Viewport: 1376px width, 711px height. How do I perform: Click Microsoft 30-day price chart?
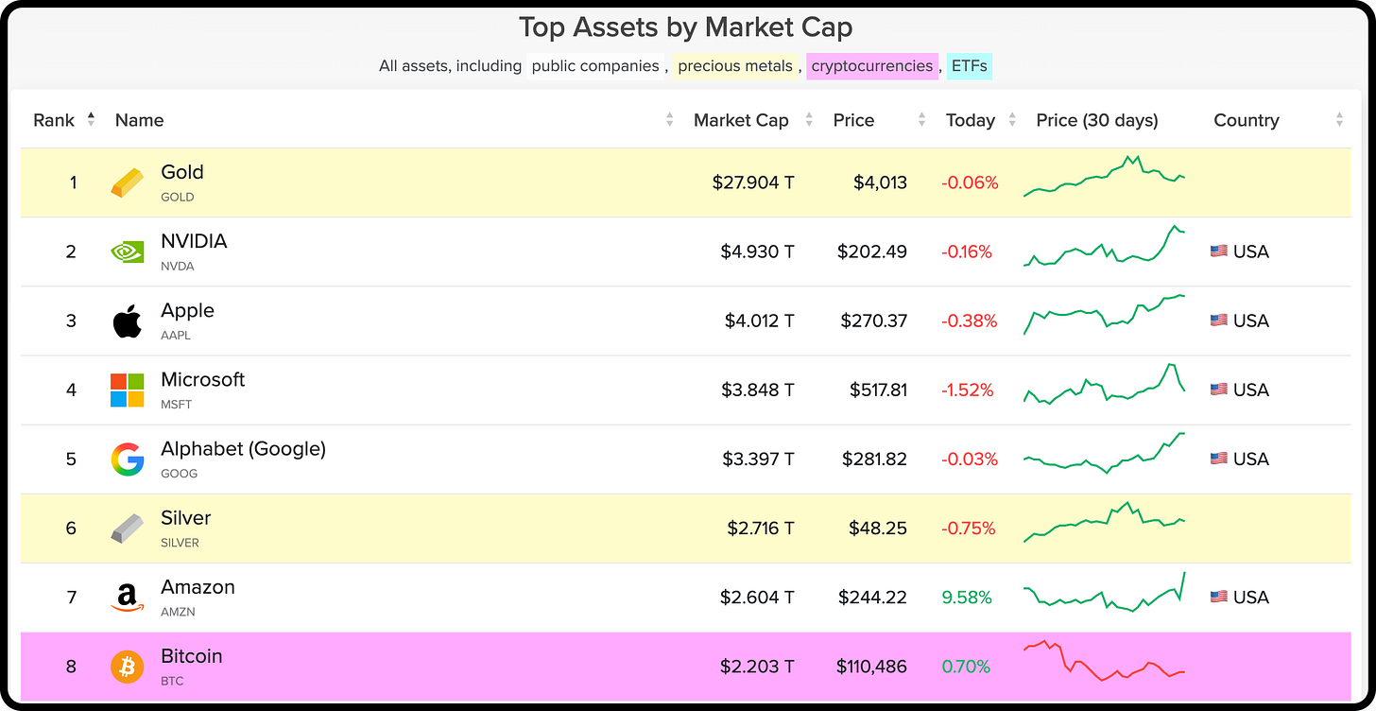pyautogui.click(x=1104, y=385)
